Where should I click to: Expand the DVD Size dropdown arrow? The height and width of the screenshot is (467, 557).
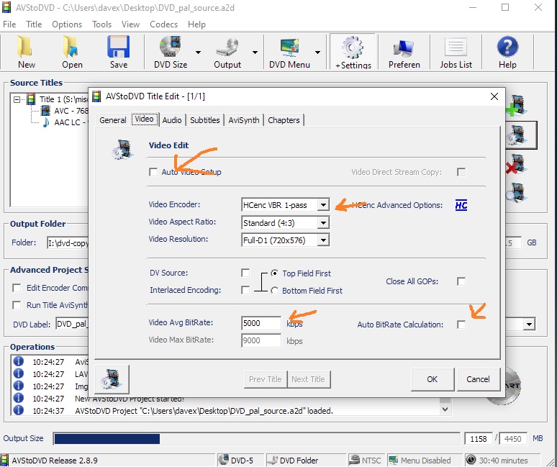pyautogui.click(x=198, y=53)
